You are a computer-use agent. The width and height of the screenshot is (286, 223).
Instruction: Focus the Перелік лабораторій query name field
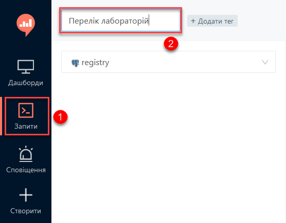click(x=121, y=21)
